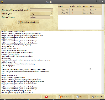Increase number of players with up arrow
The width and height of the screenshot is (105, 100).
click(x=52, y=9)
